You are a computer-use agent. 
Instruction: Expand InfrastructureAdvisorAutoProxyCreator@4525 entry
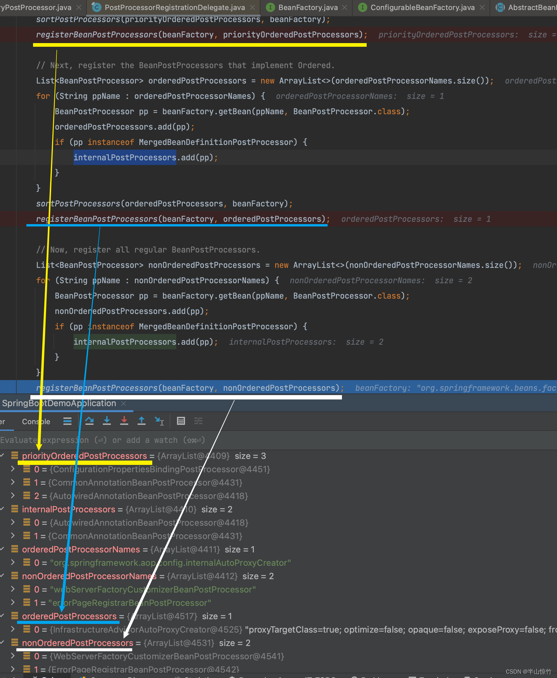[x=13, y=629]
